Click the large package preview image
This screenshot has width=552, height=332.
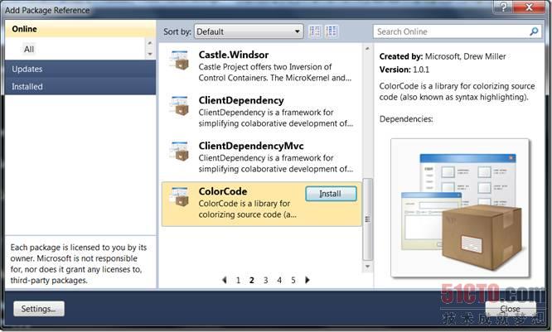460,208
